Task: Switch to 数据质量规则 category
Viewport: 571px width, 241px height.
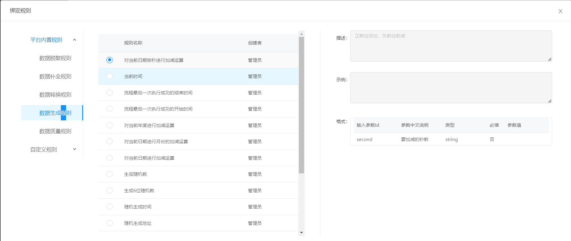Action: (x=55, y=131)
